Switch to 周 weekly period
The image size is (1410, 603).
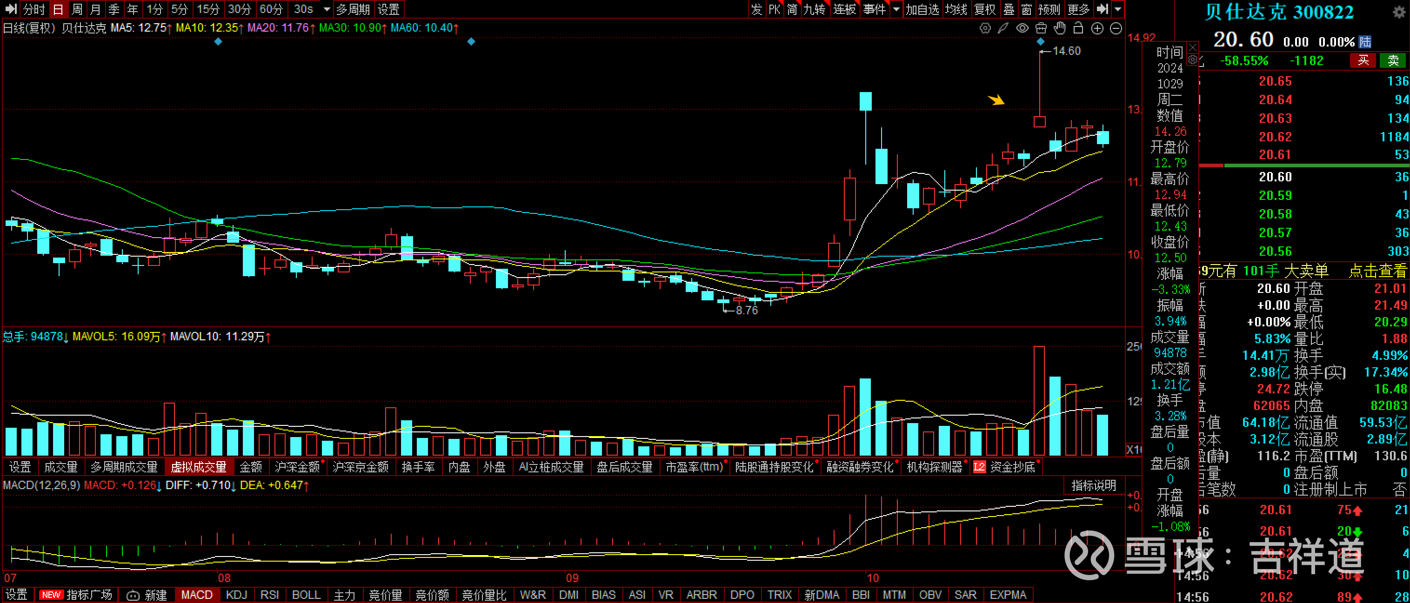[77, 9]
